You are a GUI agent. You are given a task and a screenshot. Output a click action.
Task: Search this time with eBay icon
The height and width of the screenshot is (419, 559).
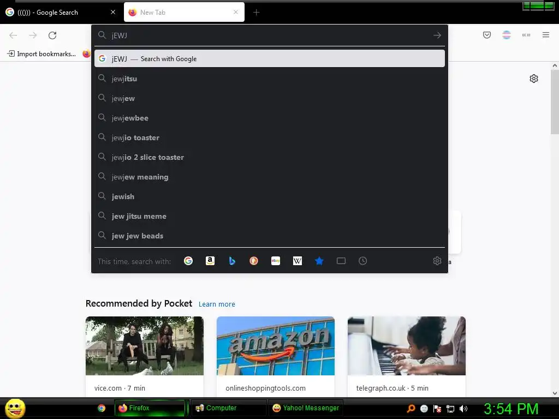pos(275,261)
